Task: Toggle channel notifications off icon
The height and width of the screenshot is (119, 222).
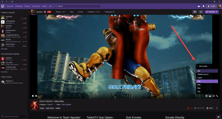Action: tap(201, 12)
